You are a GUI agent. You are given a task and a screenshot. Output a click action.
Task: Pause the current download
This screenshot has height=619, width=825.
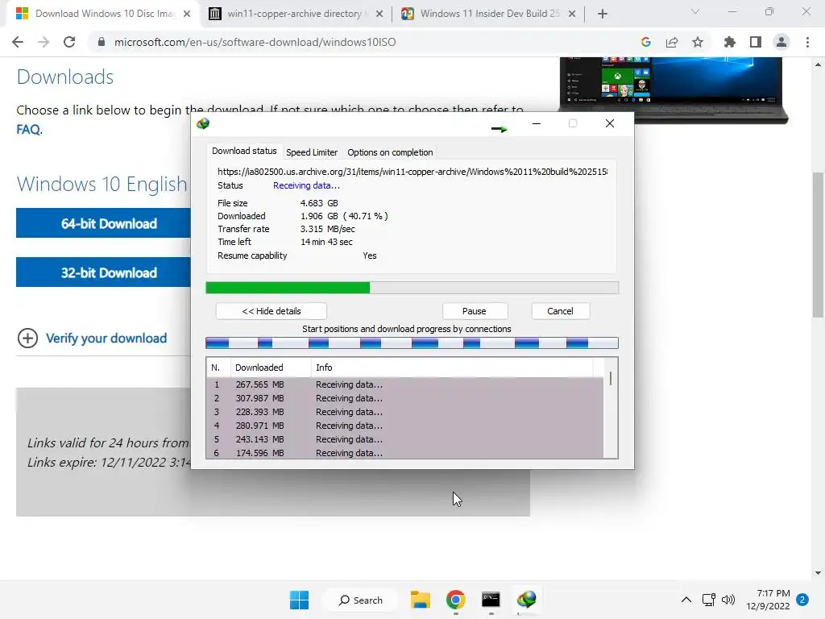tap(474, 311)
